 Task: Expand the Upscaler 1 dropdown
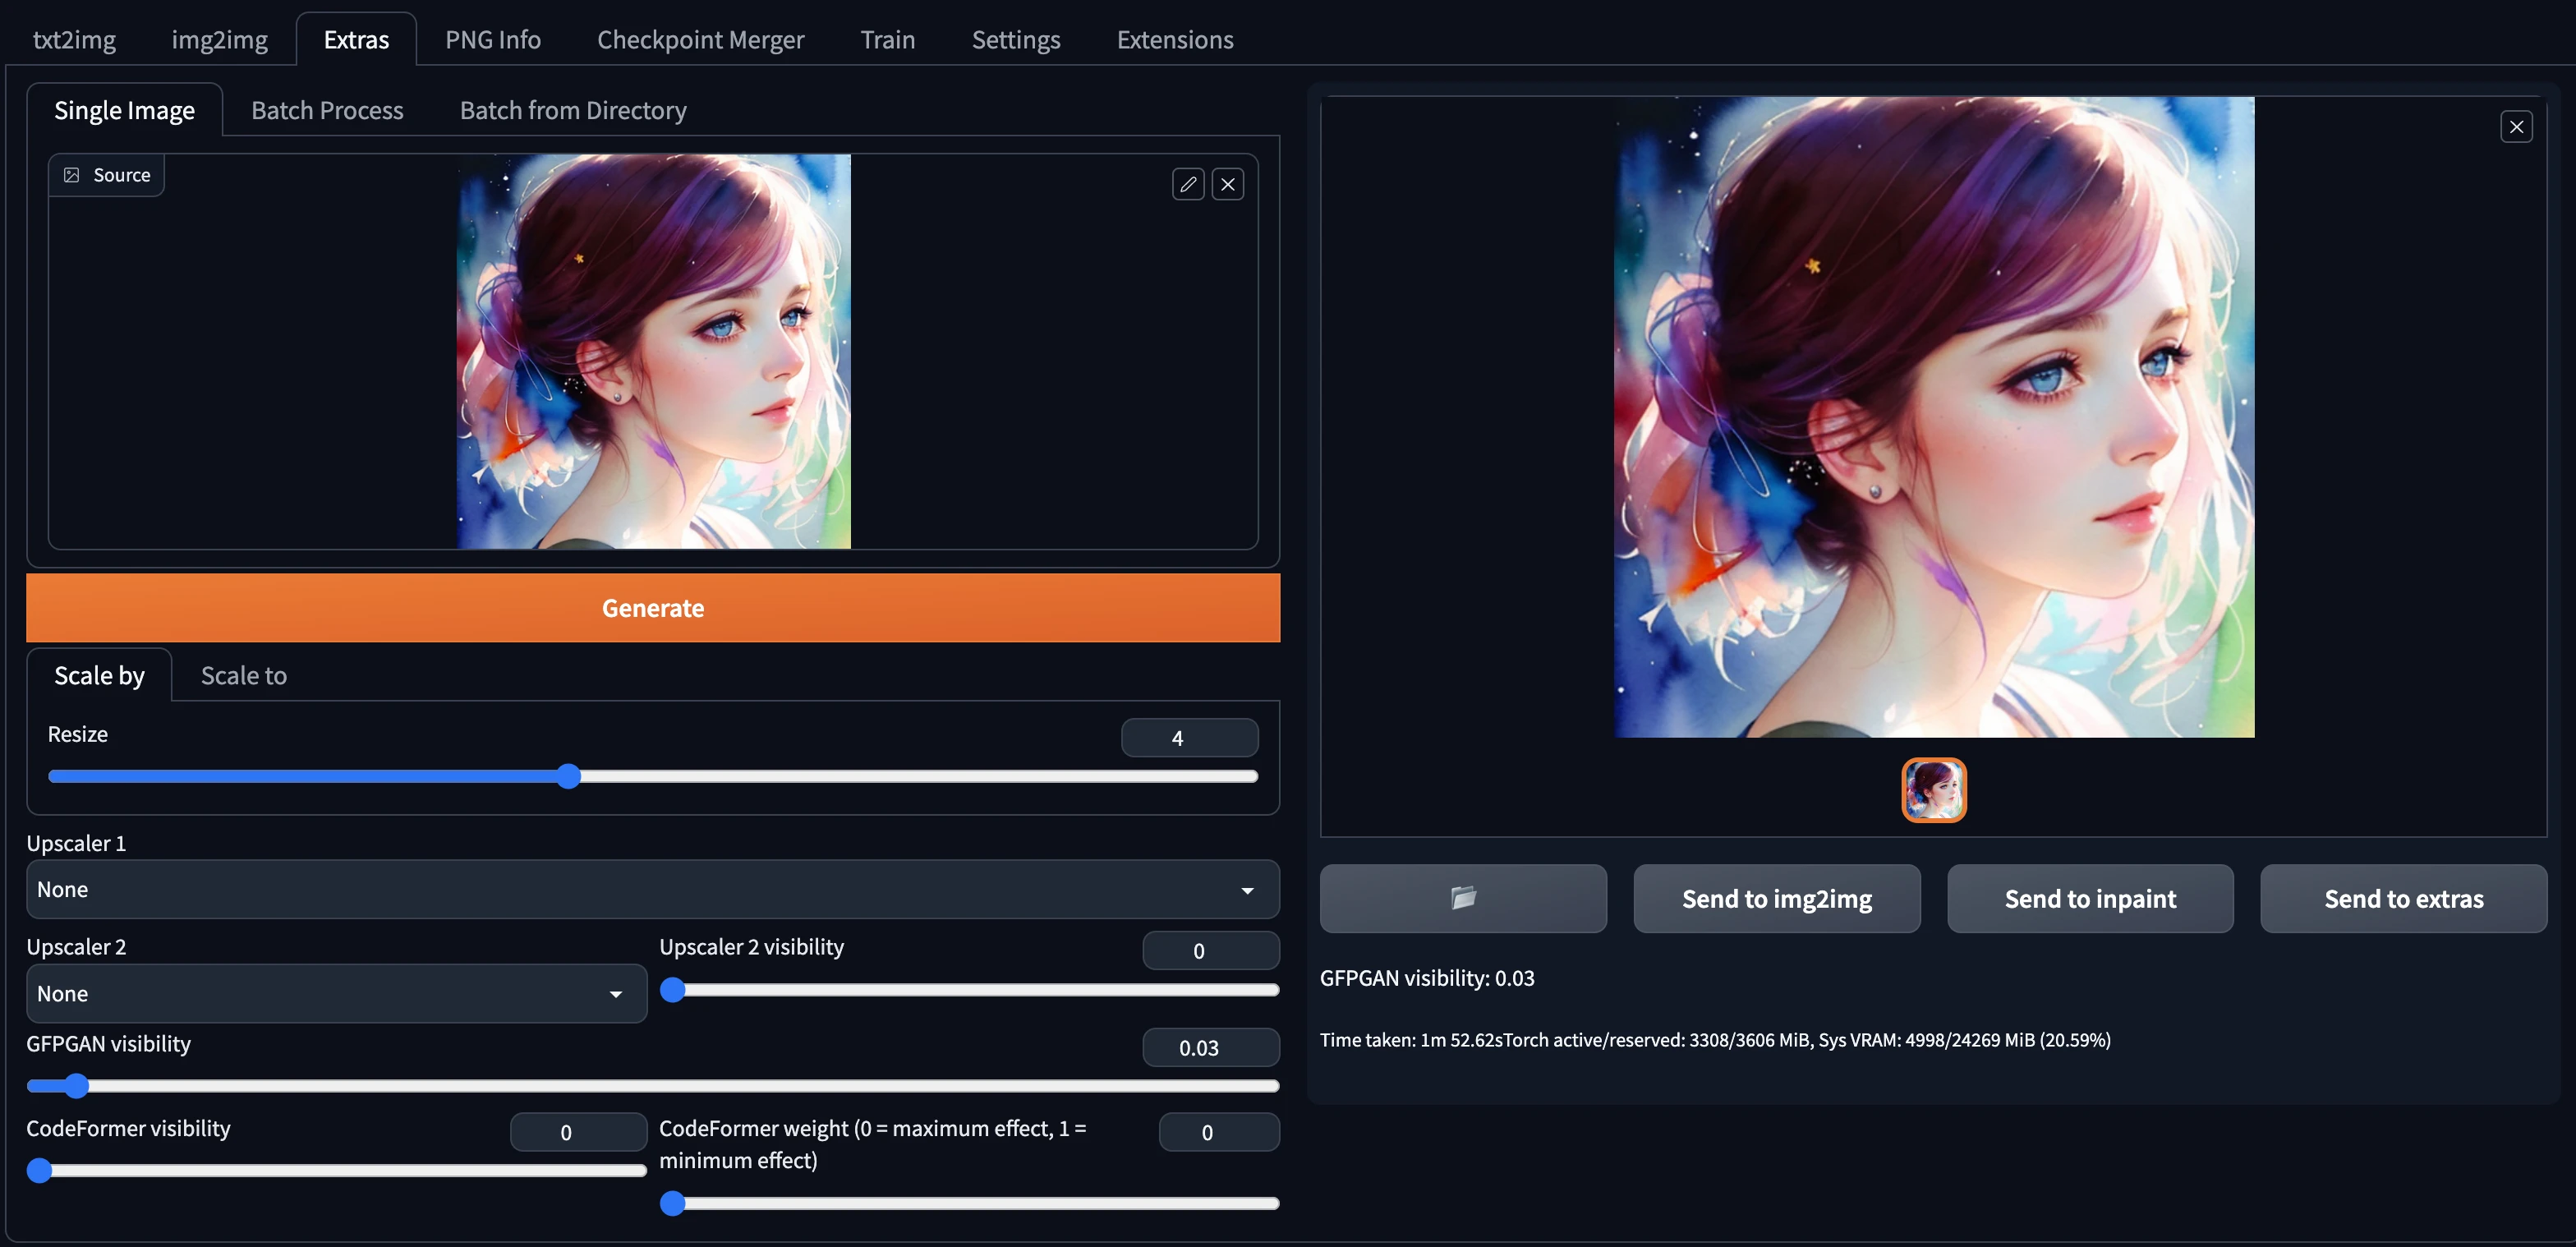click(653, 889)
